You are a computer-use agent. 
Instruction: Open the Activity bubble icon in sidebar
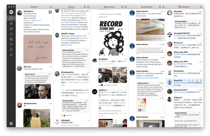click(x=11, y=50)
